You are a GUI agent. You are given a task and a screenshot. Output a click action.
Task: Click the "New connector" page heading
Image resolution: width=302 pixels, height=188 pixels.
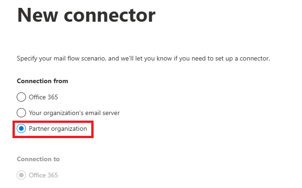pyautogui.click(x=86, y=15)
